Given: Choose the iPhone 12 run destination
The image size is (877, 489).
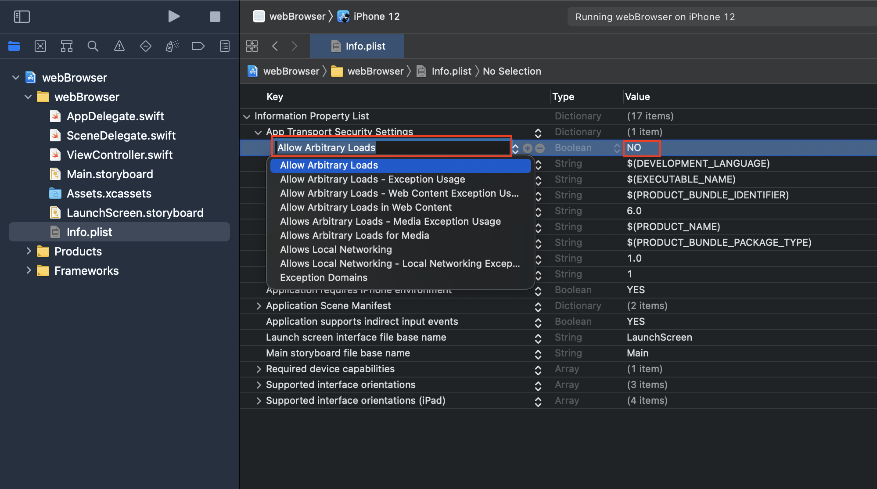Looking at the screenshot, I should tap(369, 17).
